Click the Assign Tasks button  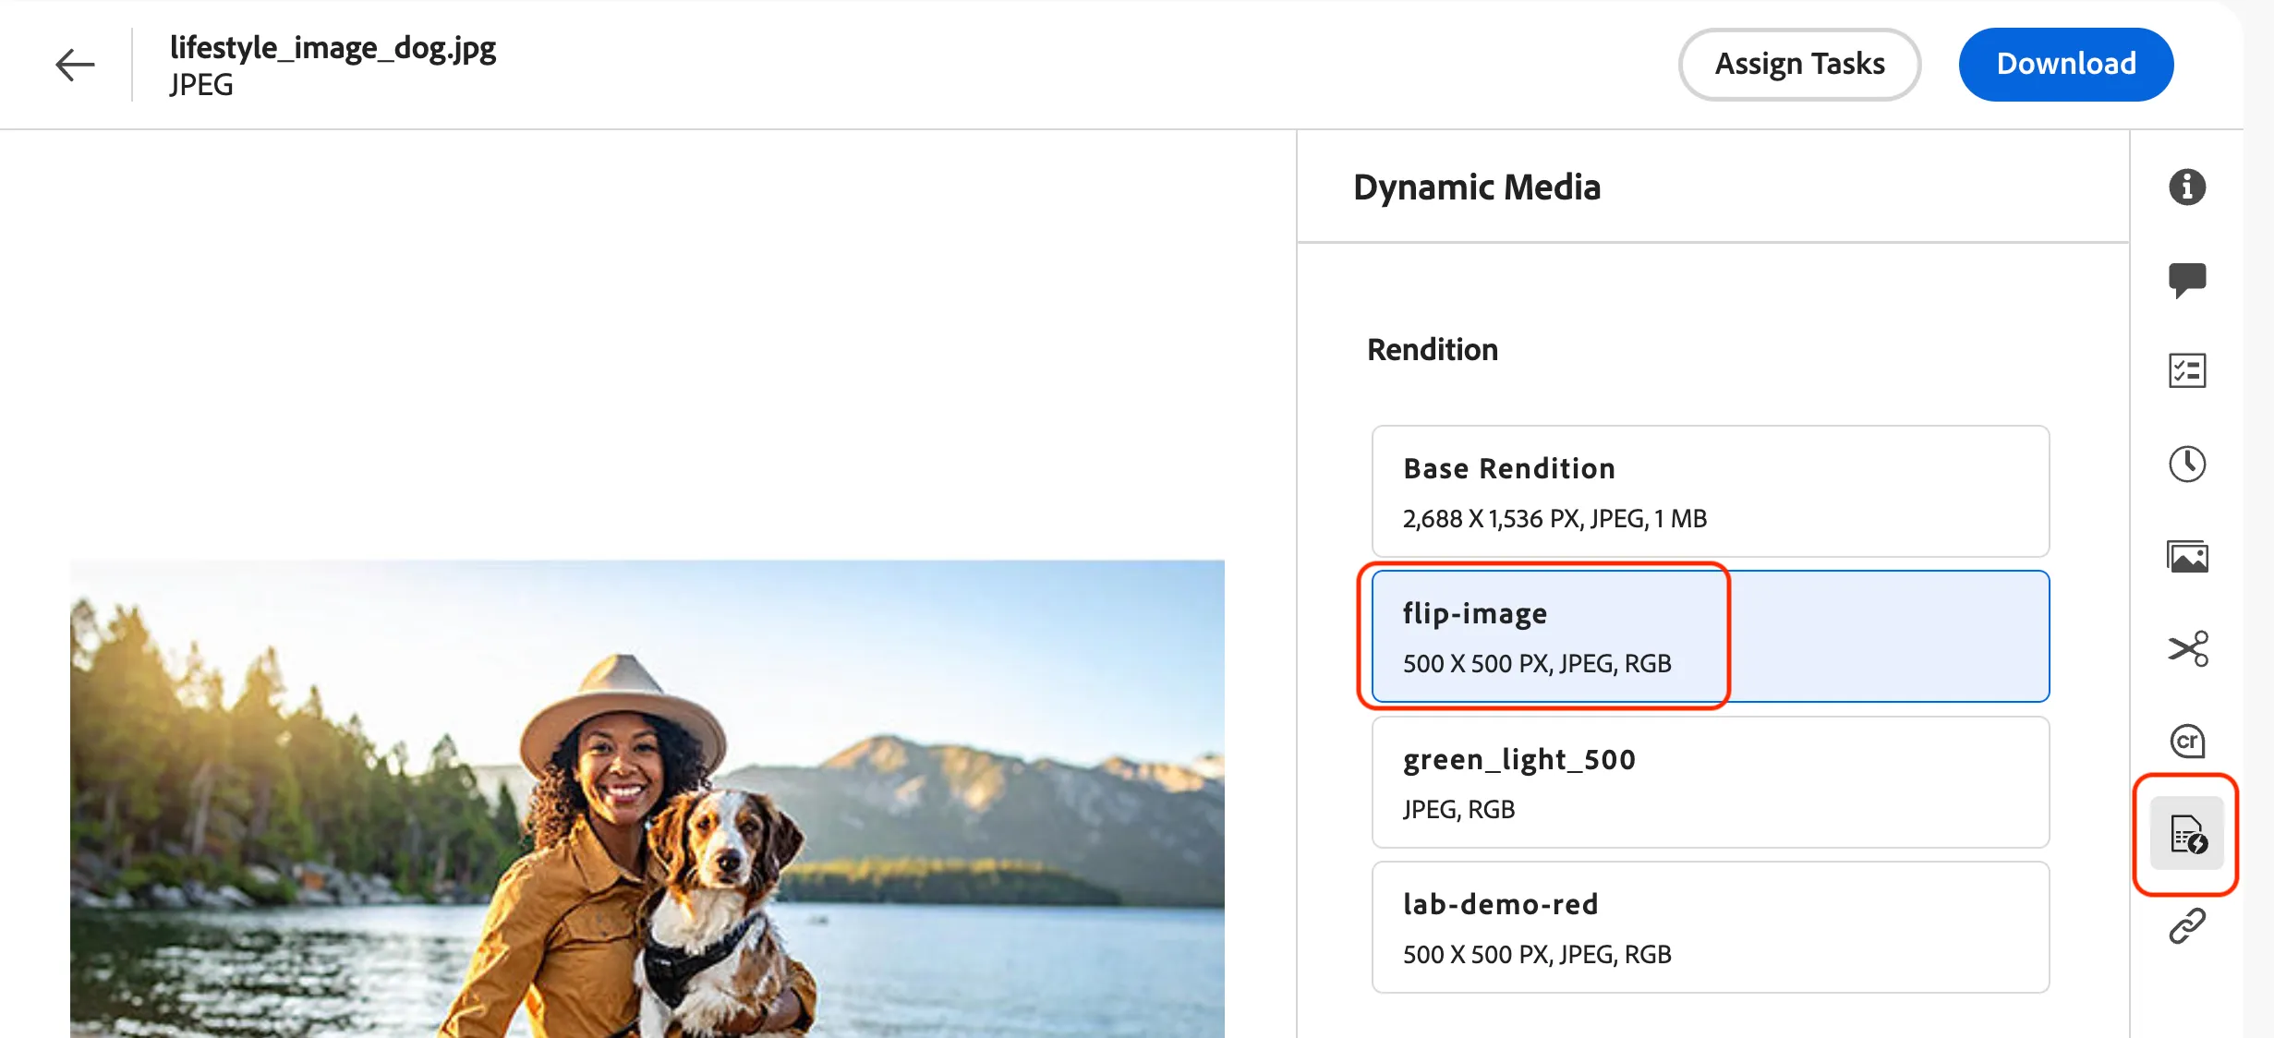pos(1799,64)
